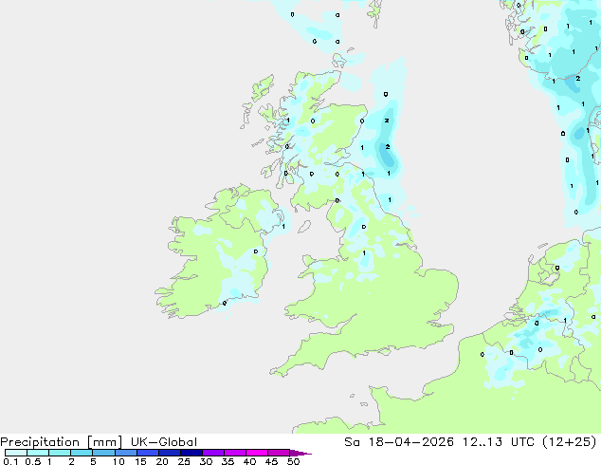Click the (12+25) forecast offset text
This screenshot has height=465, width=601.
click(570, 442)
